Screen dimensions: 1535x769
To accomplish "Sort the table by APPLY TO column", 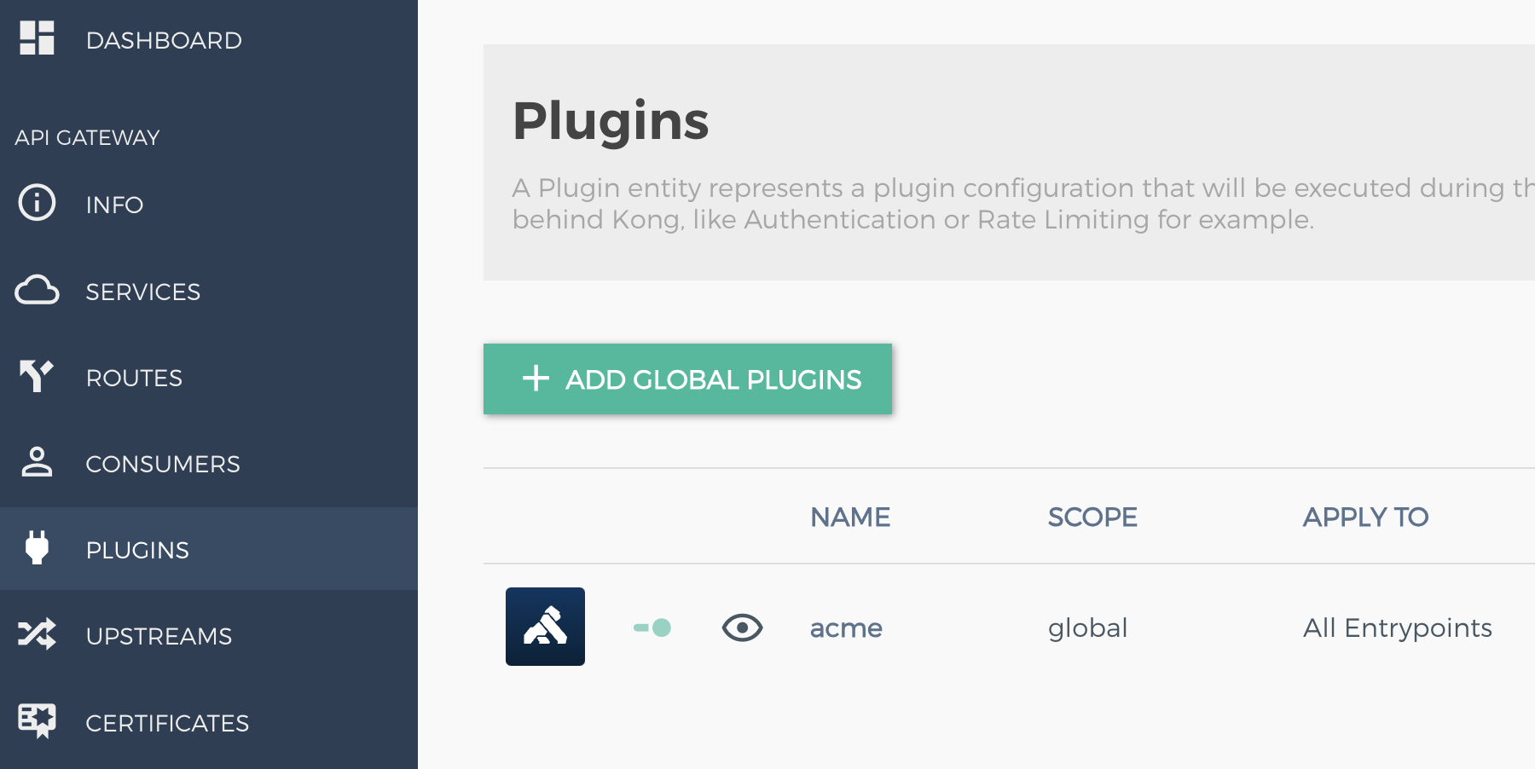I will pos(1364,517).
